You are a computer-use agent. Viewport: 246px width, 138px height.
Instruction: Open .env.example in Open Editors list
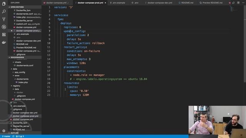[22, 34]
